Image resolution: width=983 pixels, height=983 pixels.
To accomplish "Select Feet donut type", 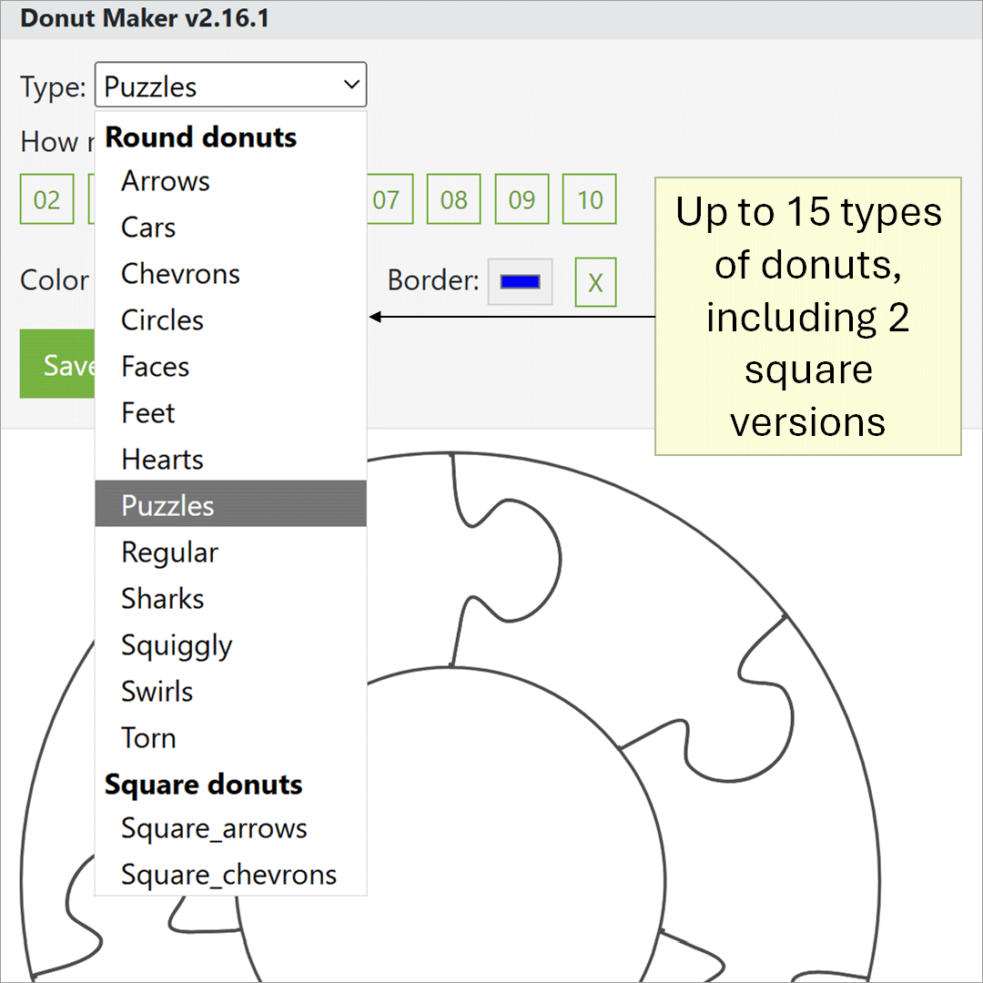I will click(x=148, y=413).
